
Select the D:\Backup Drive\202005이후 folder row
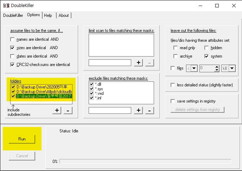point(42,87)
